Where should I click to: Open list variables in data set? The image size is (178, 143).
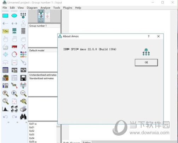[x=23, y=31]
